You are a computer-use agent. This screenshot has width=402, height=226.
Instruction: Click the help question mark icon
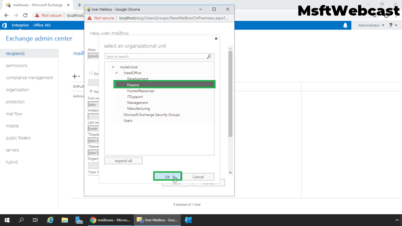click(391, 25)
